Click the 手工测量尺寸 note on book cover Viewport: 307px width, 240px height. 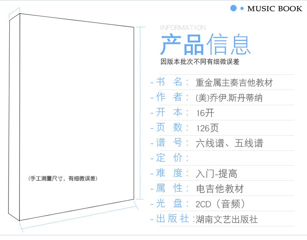click(x=63, y=178)
